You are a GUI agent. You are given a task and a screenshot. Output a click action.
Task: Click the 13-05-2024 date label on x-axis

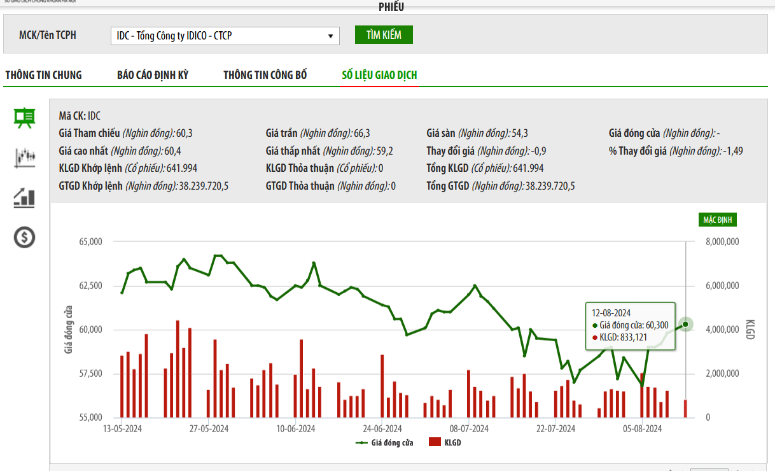pos(122,429)
